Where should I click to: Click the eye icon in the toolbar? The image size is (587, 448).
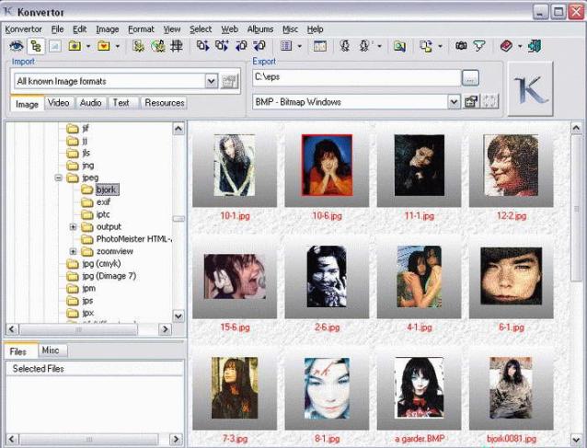[16, 46]
